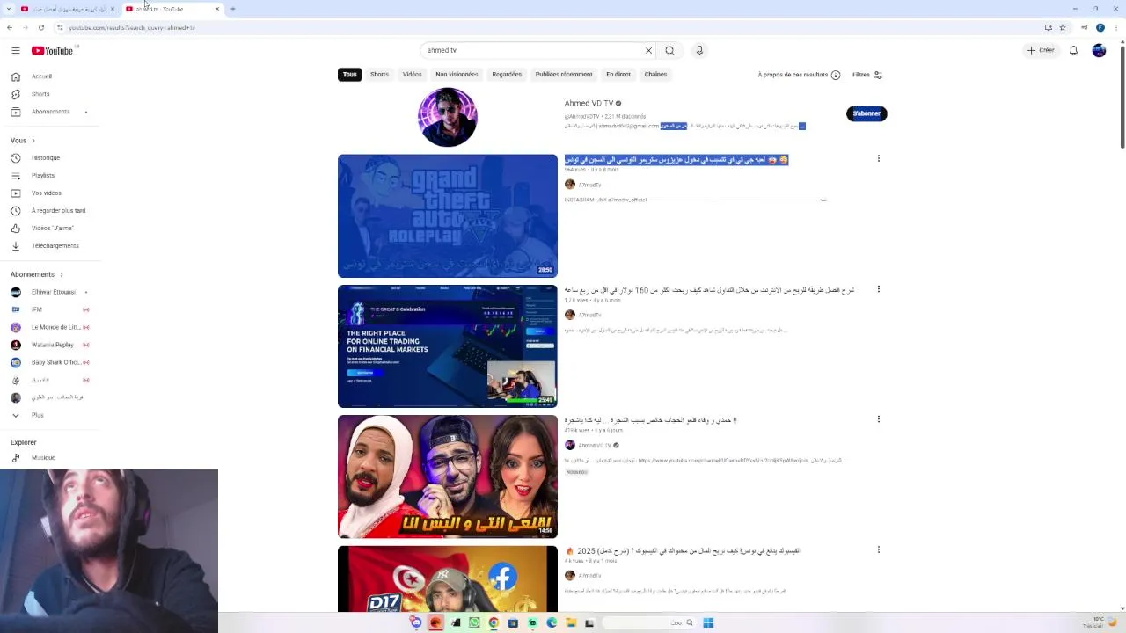1126x633 pixels.
Task: Open options menu for trading video result
Action: point(878,289)
